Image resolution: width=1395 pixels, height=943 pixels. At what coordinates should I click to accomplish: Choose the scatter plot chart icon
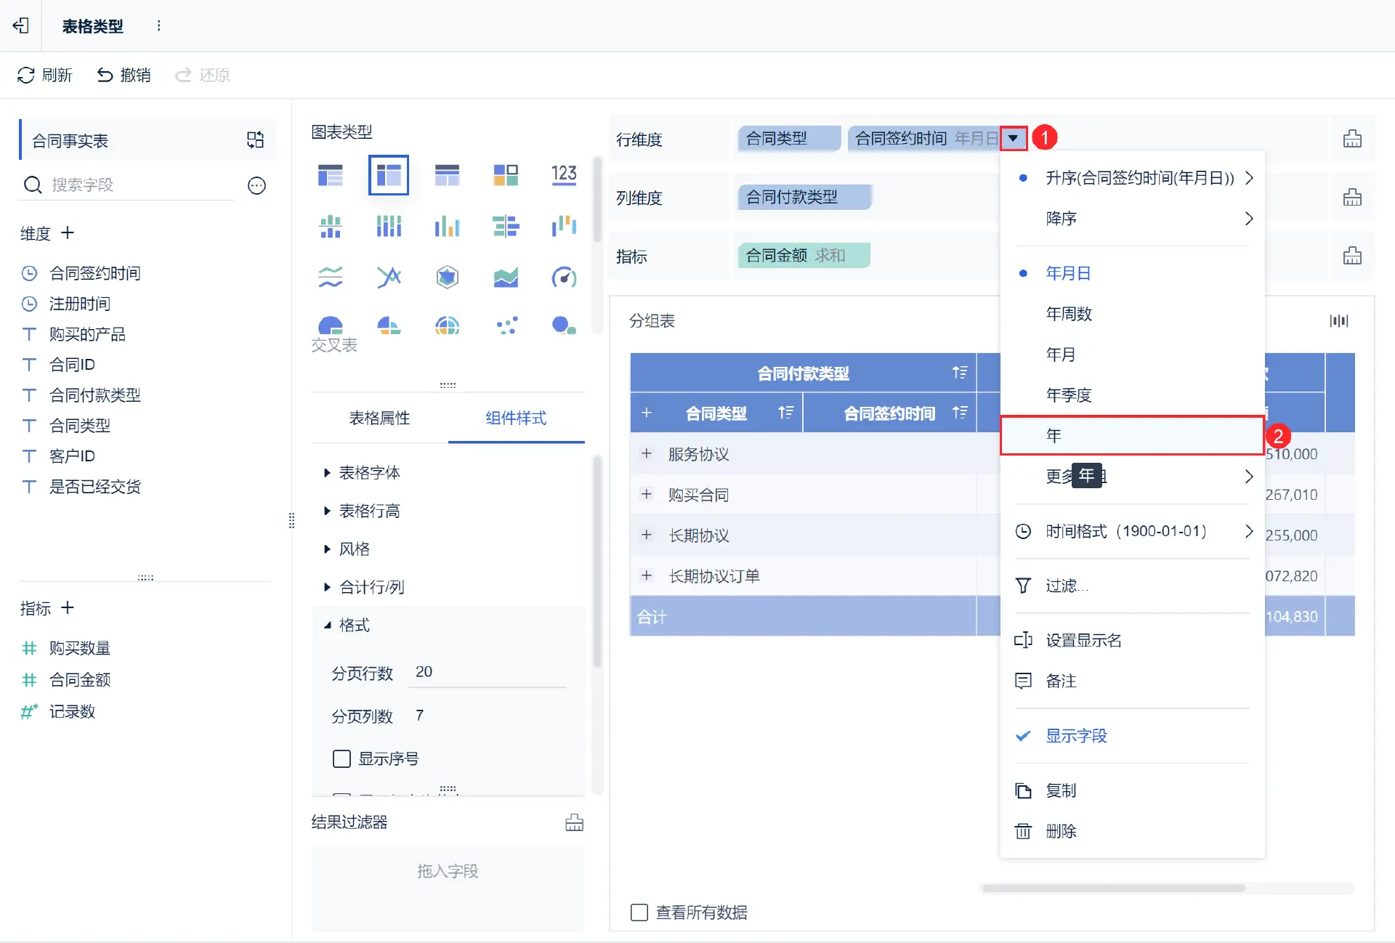pyautogui.click(x=506, y=325)
